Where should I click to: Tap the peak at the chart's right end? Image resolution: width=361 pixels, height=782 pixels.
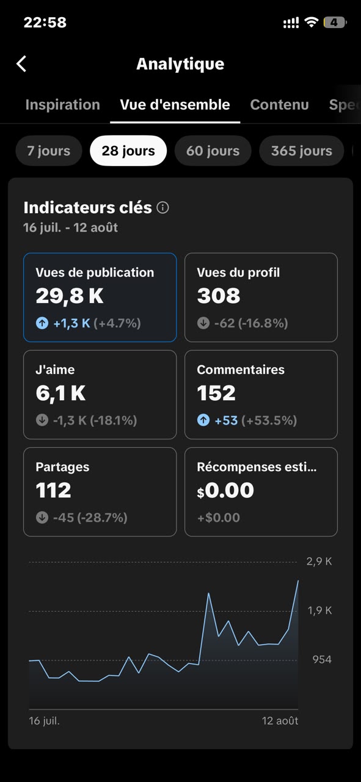click(x=298, y=581)
